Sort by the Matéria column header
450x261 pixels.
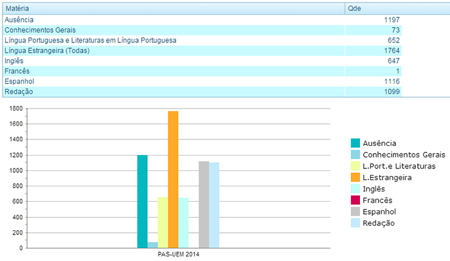19,9
